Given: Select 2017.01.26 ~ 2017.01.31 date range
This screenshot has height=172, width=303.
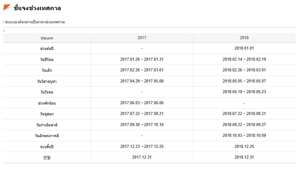Looking at the screenshot, I should [142, 59].
